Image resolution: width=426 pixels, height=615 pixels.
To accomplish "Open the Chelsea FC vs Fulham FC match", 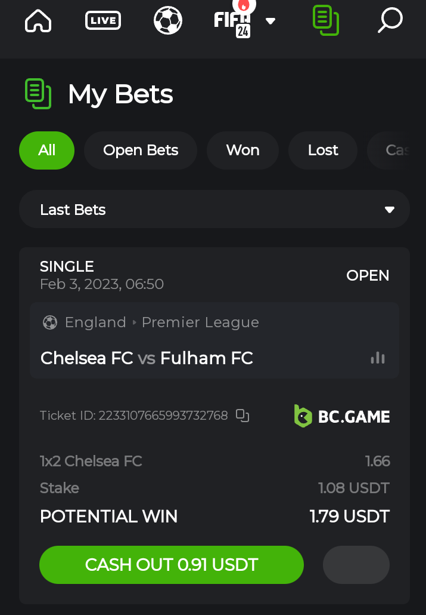I will pyautogui.click(x=147, y=358).
